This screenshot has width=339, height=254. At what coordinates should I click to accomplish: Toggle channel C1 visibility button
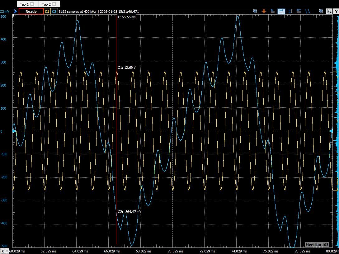click(x=47, y=12)
